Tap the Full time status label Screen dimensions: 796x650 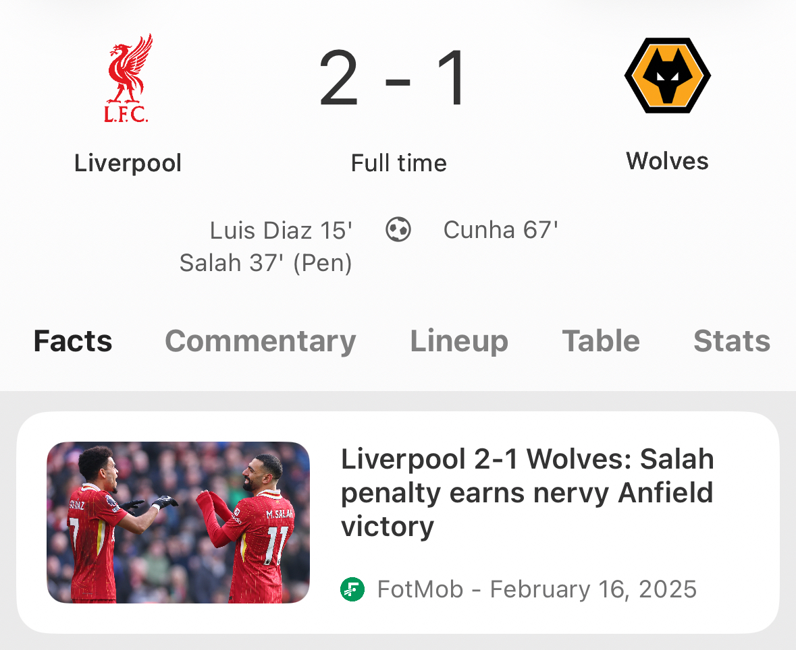coord(398,163)
